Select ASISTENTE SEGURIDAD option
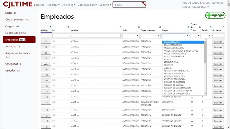The width and height of the screenshot is (230, 129). coord(183,79)
